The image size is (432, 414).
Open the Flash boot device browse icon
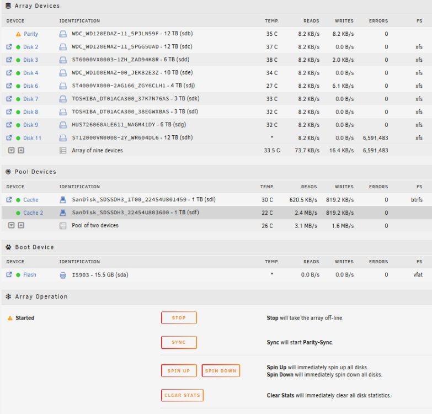(x=9, y=274)
